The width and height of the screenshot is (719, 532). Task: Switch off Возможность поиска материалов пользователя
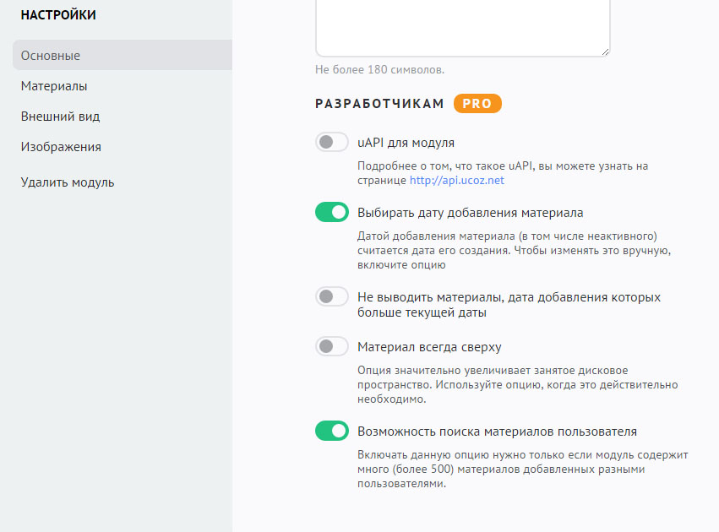click(x=331, y=431)
